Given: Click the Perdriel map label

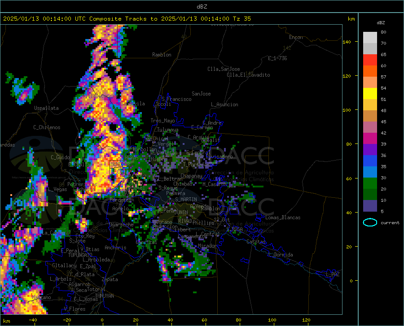Looking at the screenshot, I should pyautogui.click(x=120, y=200).
